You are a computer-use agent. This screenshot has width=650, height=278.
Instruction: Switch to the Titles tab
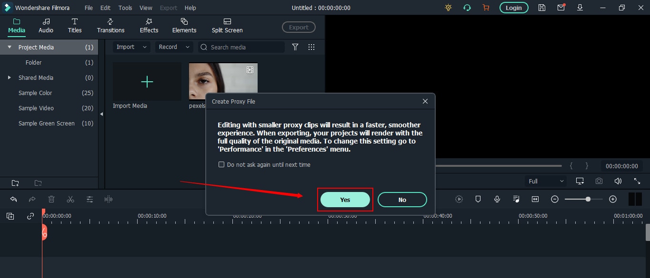click(75, 26)
